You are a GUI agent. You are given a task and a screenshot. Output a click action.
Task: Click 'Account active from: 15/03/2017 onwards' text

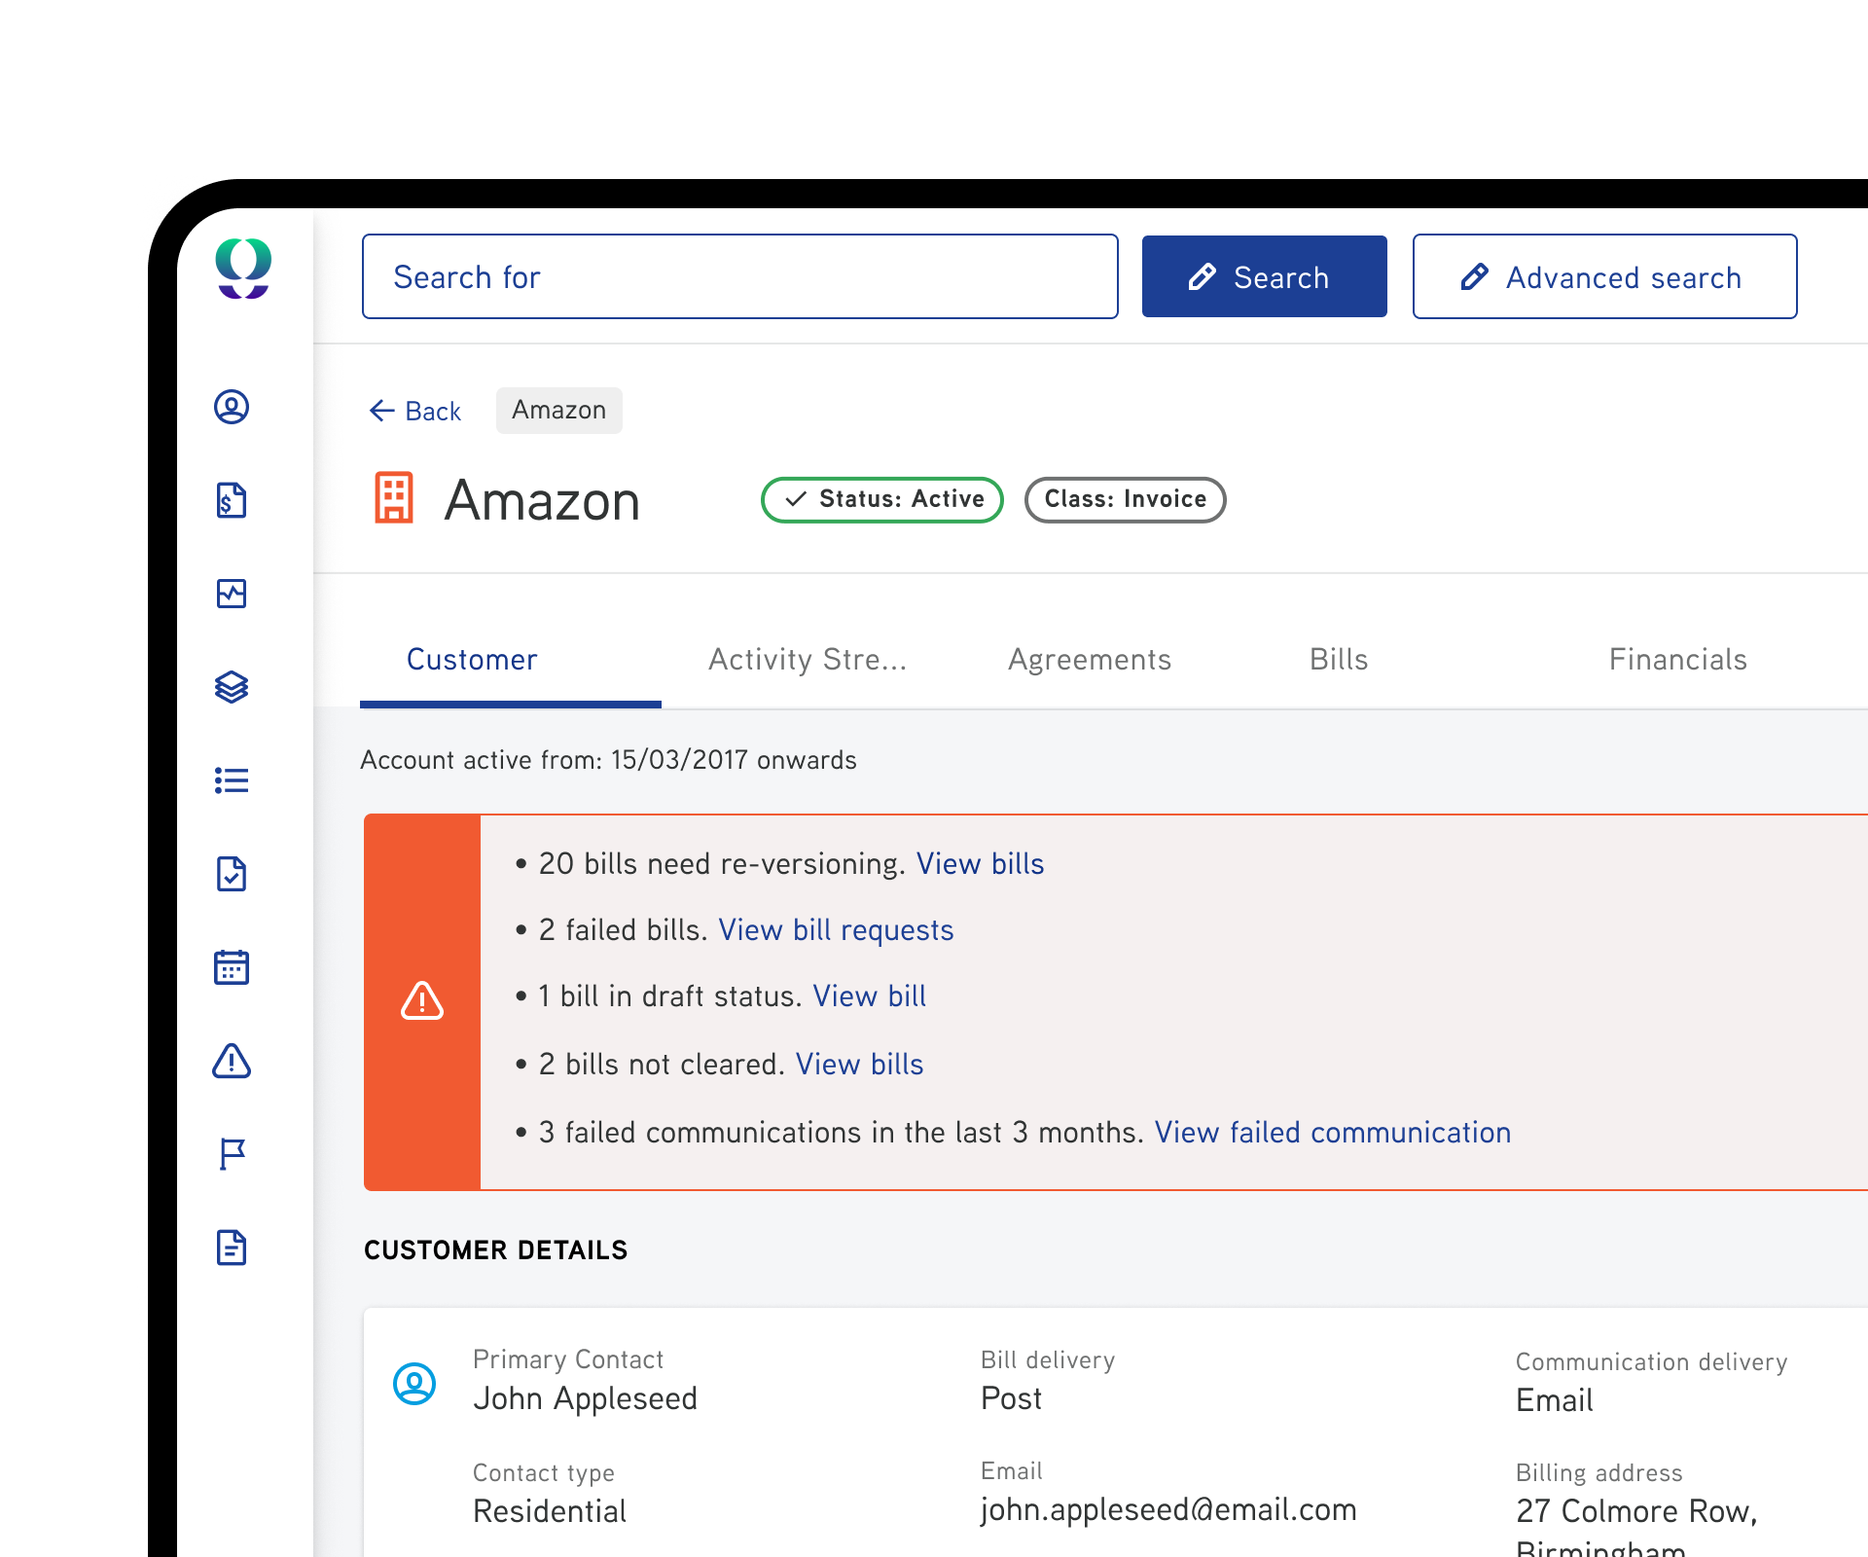(x=609, y=760)
